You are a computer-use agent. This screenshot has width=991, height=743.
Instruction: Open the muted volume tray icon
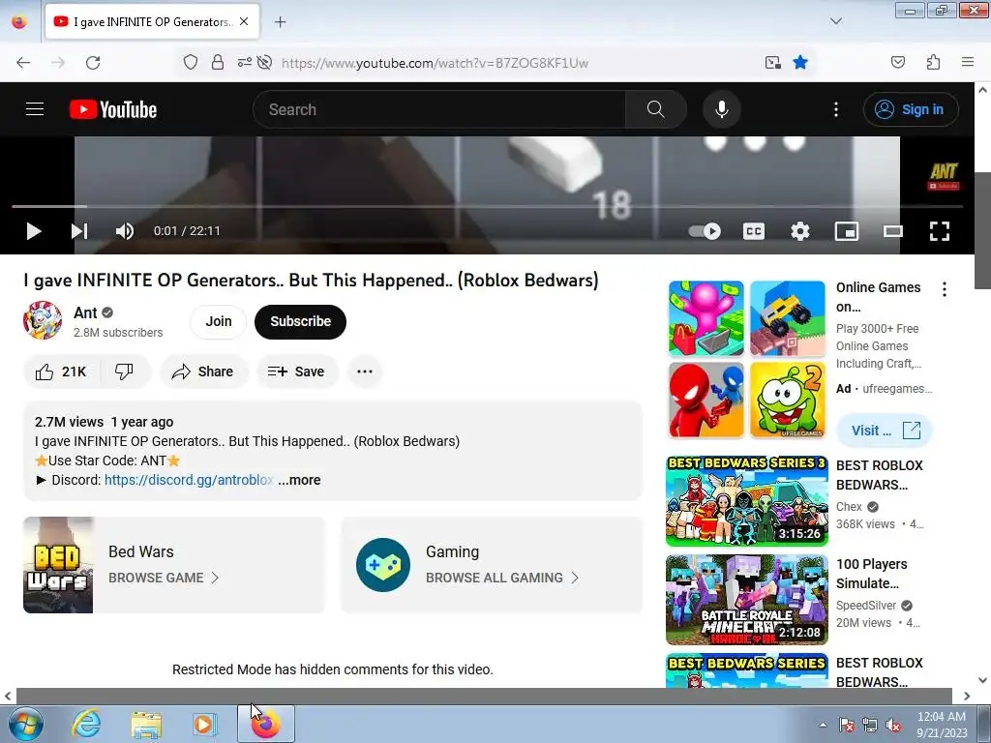pyautogui.click(x=893, y=725)
